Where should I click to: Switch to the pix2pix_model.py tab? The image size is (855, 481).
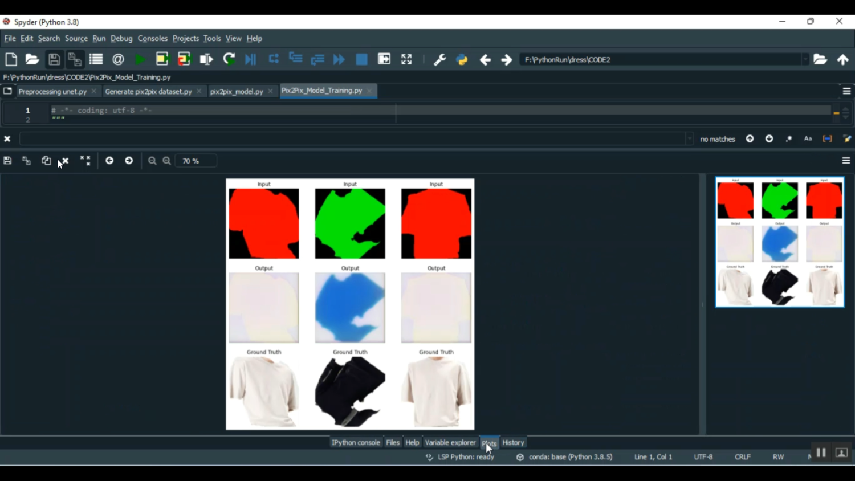pyautogui.click(x=237, y=91)
